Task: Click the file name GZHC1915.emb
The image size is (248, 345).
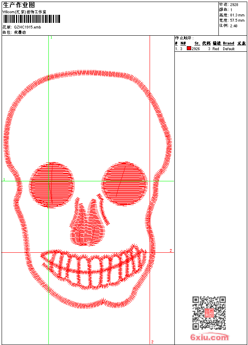Action: (27, 27)
